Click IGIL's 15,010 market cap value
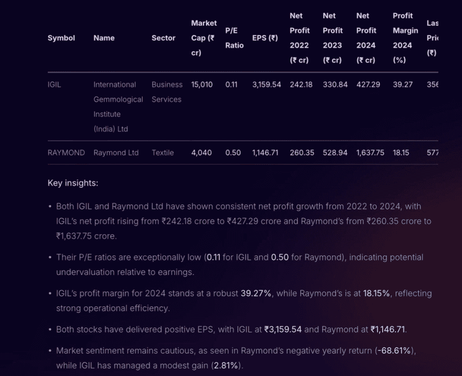 click(x=202, y=84)
